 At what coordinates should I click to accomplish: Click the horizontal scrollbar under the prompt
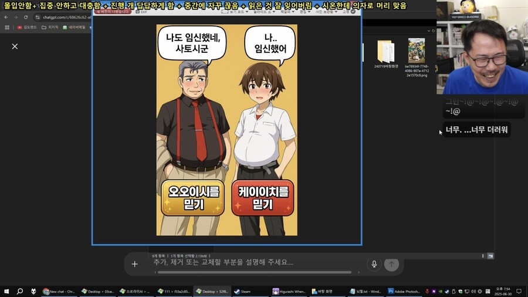(255, 272)
